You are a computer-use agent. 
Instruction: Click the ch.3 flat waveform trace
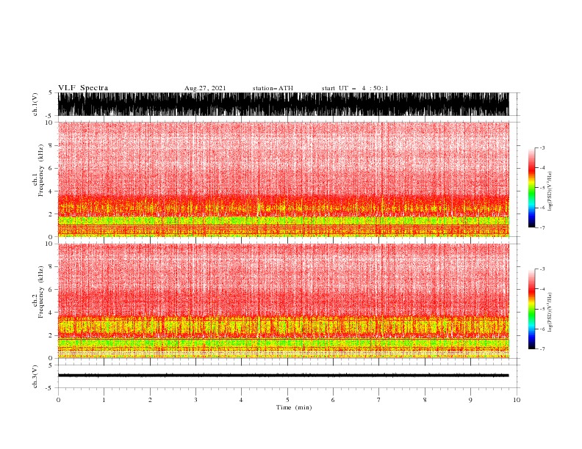pyautogui.click(x=283, y=376)
